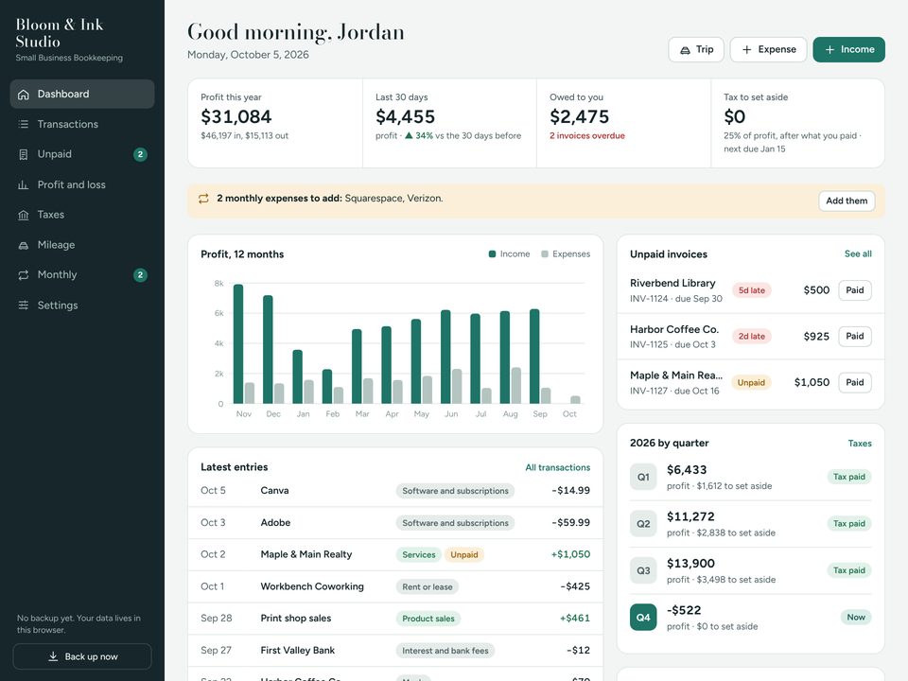908x681 pixels.
Task: Click the Expenses legend swatch
Action: [x=545, y=253]
